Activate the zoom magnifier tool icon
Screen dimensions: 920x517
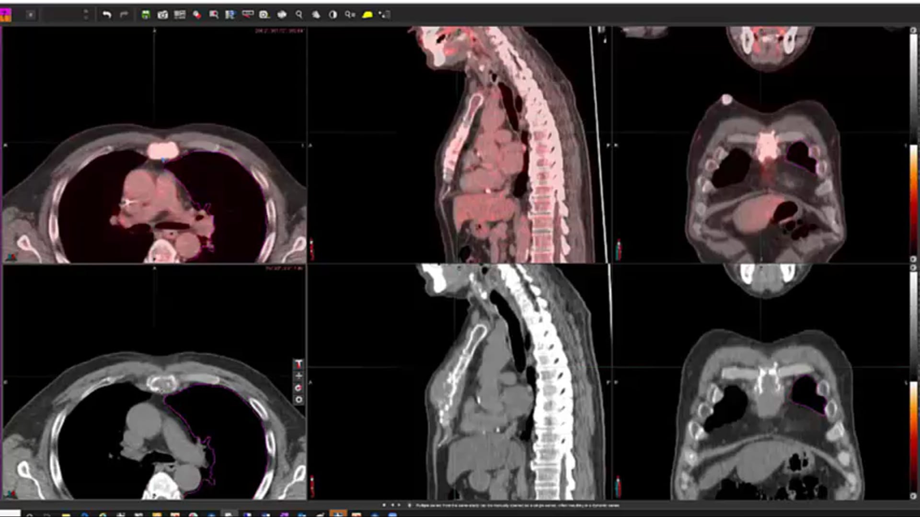coord(299,14)
